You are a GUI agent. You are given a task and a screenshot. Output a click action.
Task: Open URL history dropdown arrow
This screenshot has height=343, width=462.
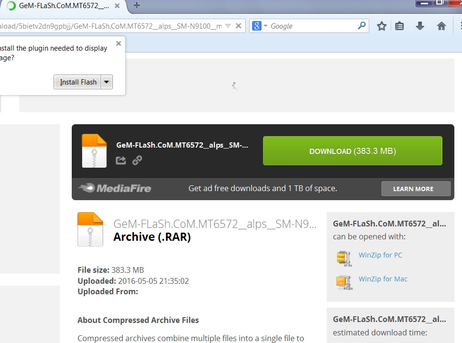point(228,26)
